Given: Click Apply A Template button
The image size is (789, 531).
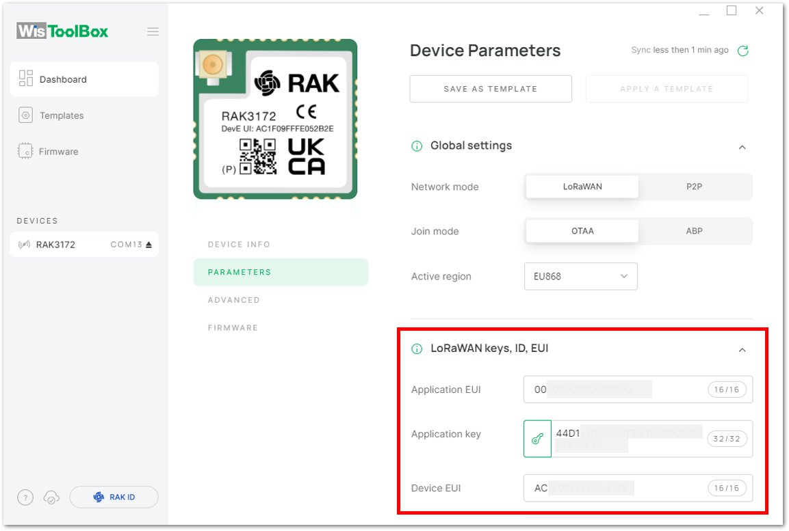Looking at the screenshot, I should pyautogui.click(x=667, y=89).
